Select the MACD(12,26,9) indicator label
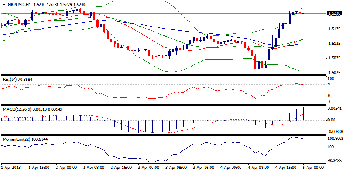343x171 pixels. 17,109
